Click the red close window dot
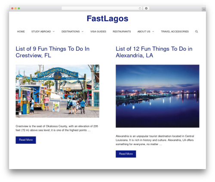 coord(12,8)
